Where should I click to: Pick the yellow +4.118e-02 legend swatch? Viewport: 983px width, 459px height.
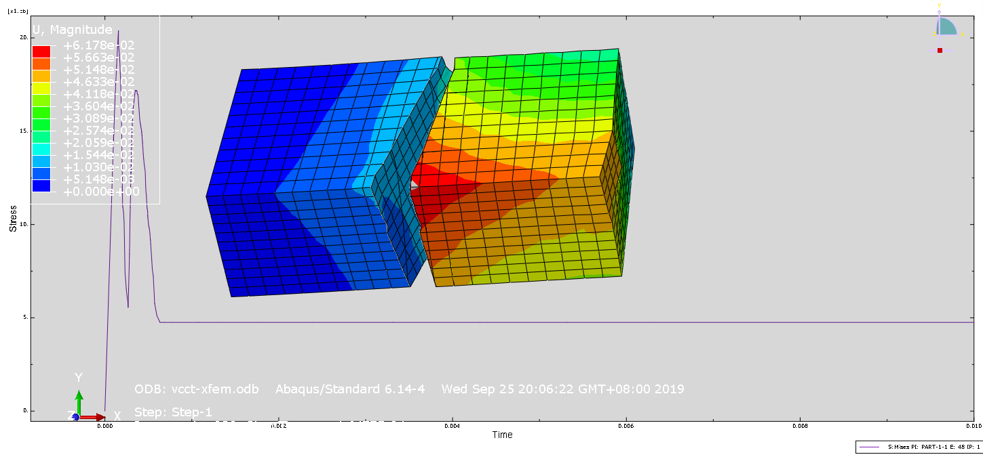click(41, 88)
